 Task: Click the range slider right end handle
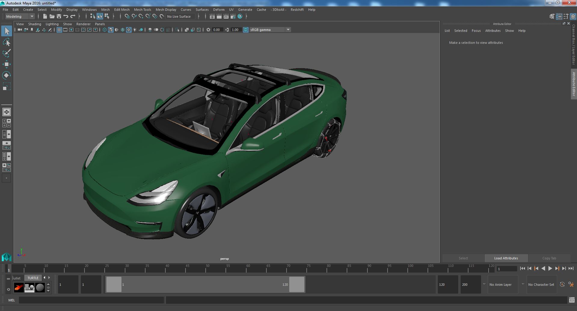[297, 284]
